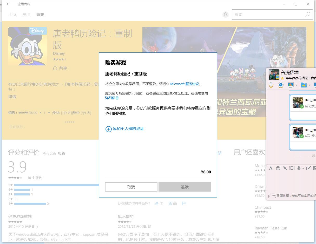This screenshot has height=244, width=316.
Task: Click the chat message input area
Action: point(292,182)
